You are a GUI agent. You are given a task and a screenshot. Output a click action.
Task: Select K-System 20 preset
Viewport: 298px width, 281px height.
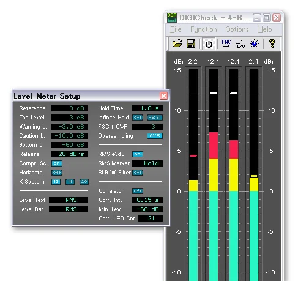click(84, 182)
